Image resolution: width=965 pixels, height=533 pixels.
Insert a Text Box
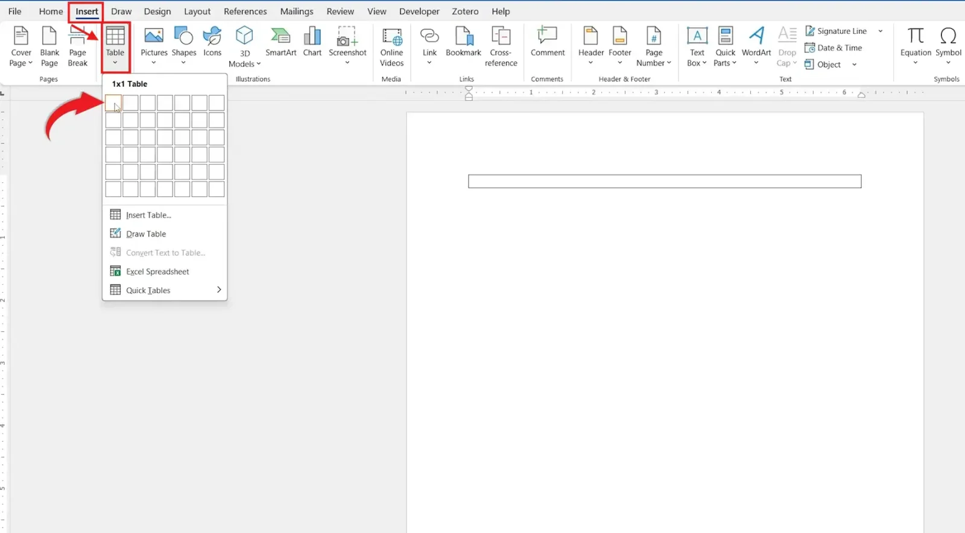click(697, 46)
